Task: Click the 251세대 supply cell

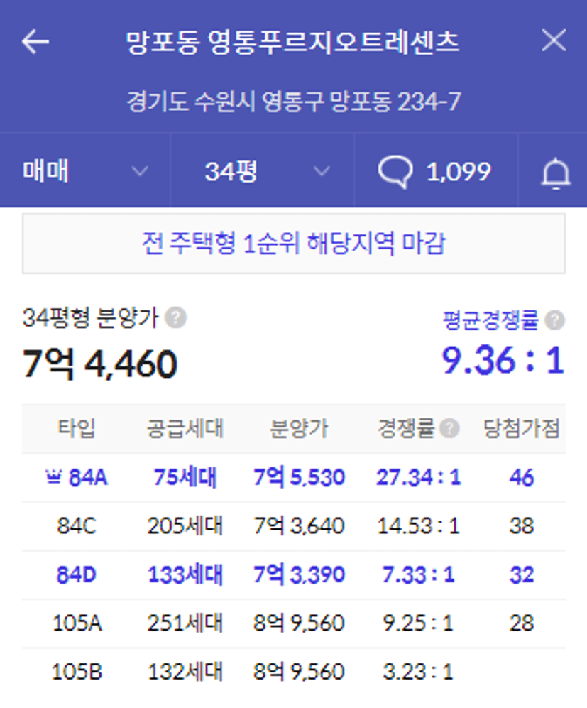Action: [185, 623]
